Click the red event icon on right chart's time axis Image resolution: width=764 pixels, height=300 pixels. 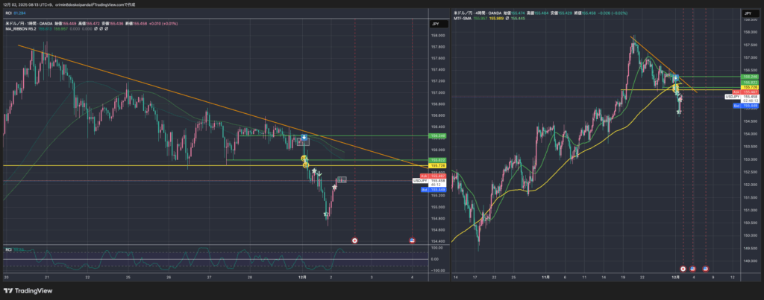[683, 268]
